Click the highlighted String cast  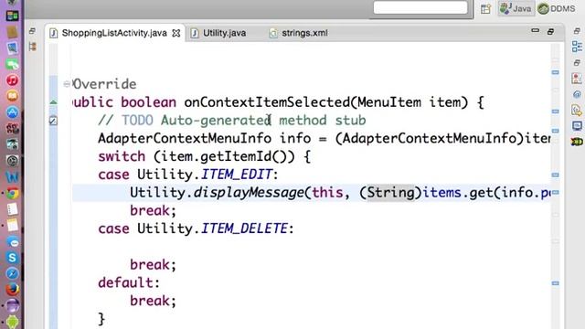point(391,193)
